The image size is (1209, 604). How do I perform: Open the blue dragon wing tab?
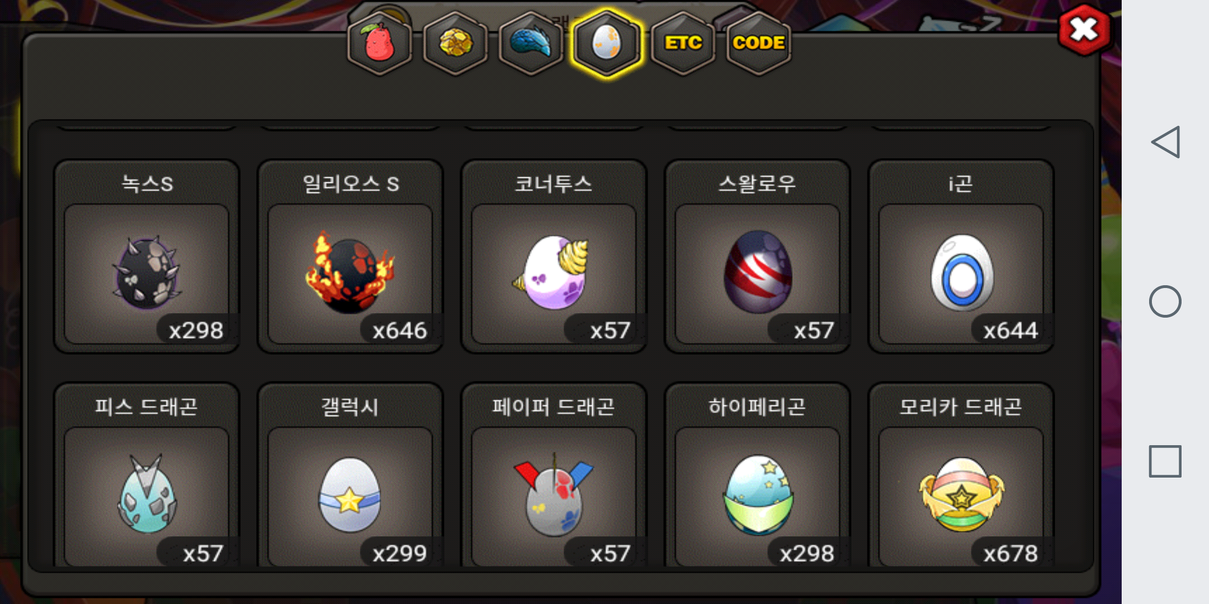531,43
